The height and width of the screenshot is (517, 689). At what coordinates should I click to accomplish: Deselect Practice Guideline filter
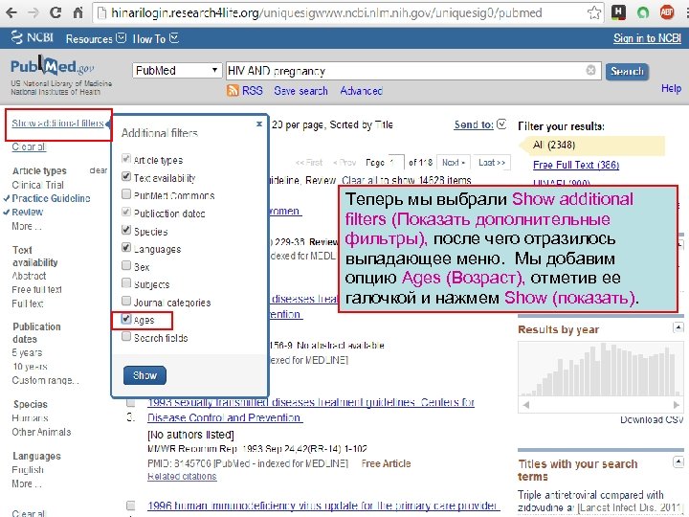click(x=51, y=198)
